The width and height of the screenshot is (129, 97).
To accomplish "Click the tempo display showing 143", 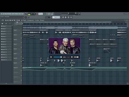I will pyautogui.click(x=41, y=14).
